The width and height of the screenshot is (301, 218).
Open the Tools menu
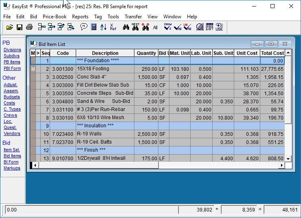click(x=113, y=17)
